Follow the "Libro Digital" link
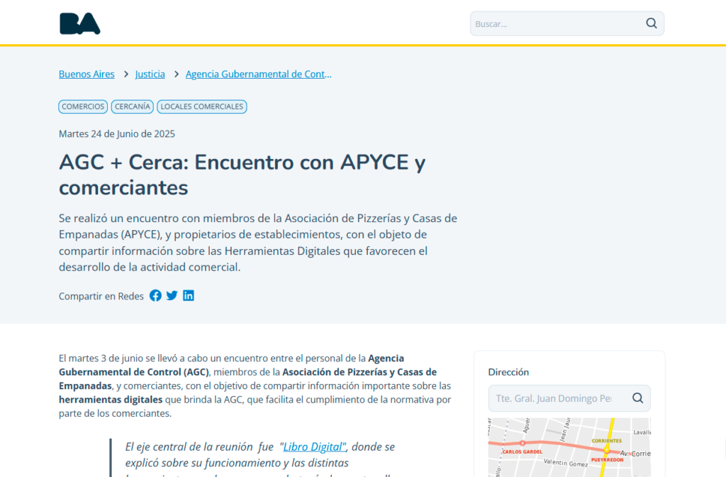The height and width of the screenshot is (477, 726). coord(313,446)
